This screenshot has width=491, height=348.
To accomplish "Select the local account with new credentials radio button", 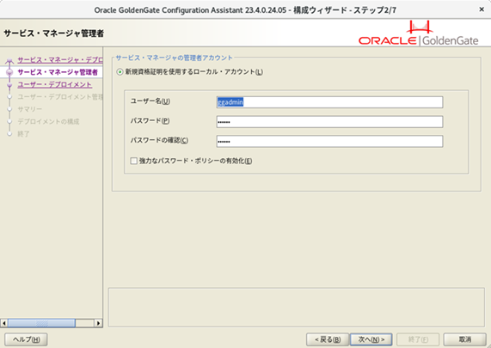I will tap(120, 72).
